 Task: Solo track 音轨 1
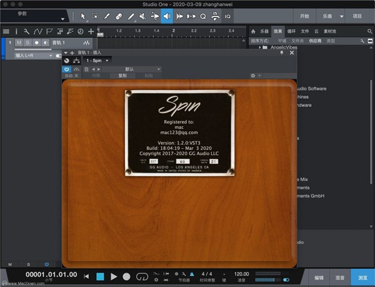pyautogui.click(x=28, y=43)
